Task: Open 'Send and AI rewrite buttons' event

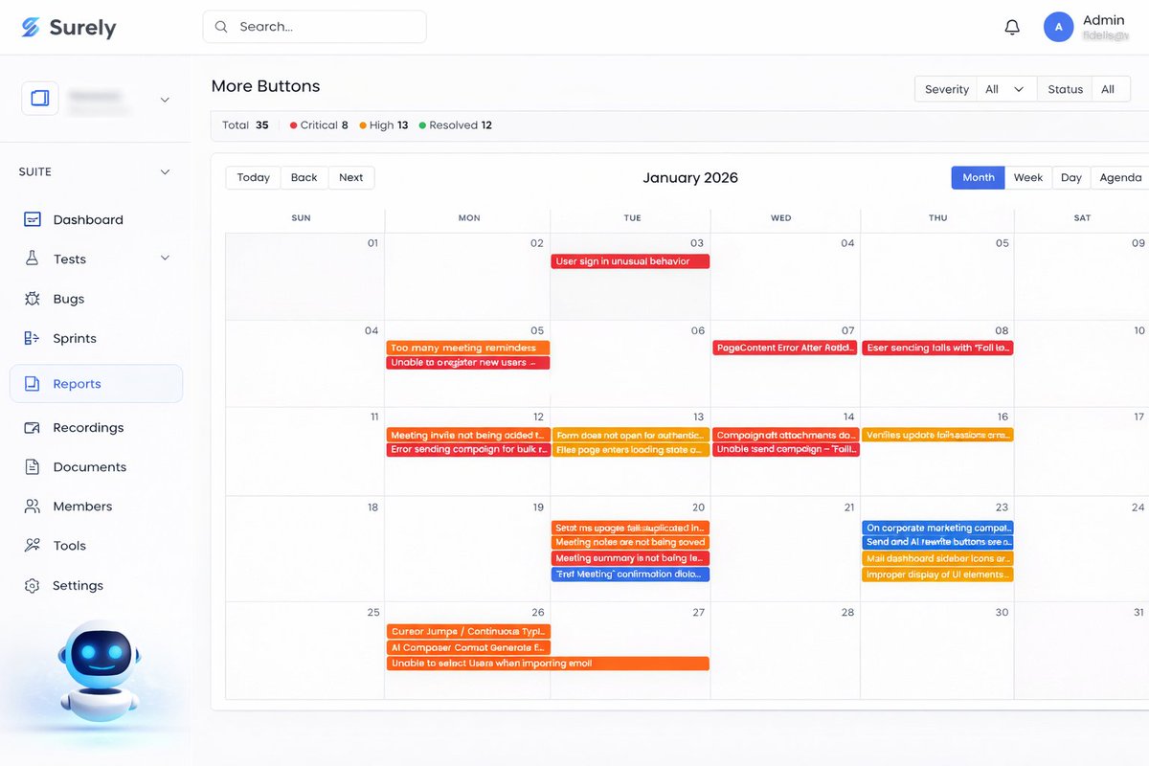Action: click(937, 542)
